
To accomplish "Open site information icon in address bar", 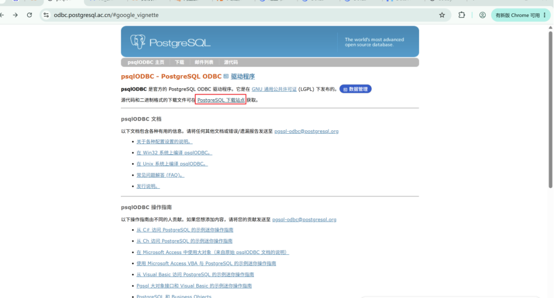I will 46,15.
